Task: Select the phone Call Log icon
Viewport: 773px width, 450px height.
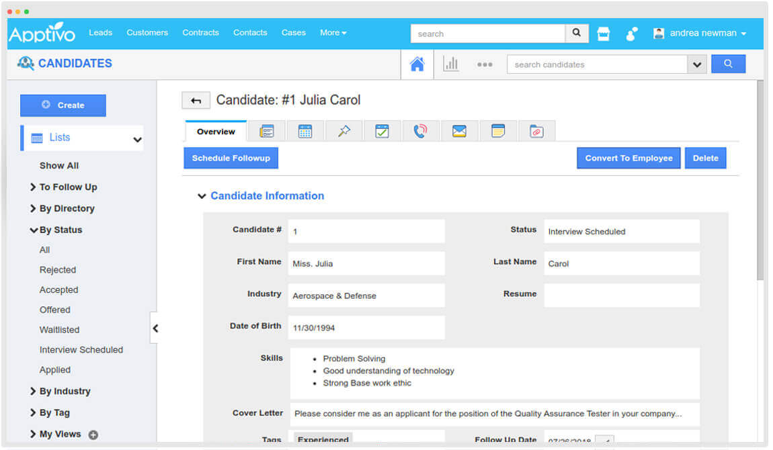Action: point(421,131)
